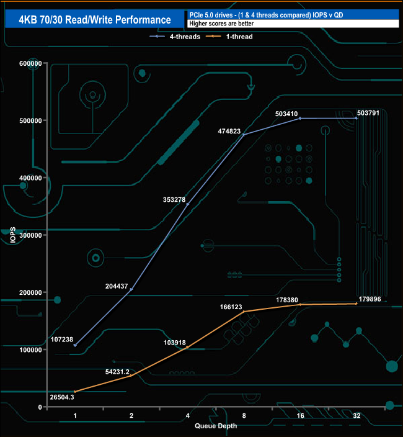
Task: Click the 4-threads legend line marker
Action: (x=157, y=37)
